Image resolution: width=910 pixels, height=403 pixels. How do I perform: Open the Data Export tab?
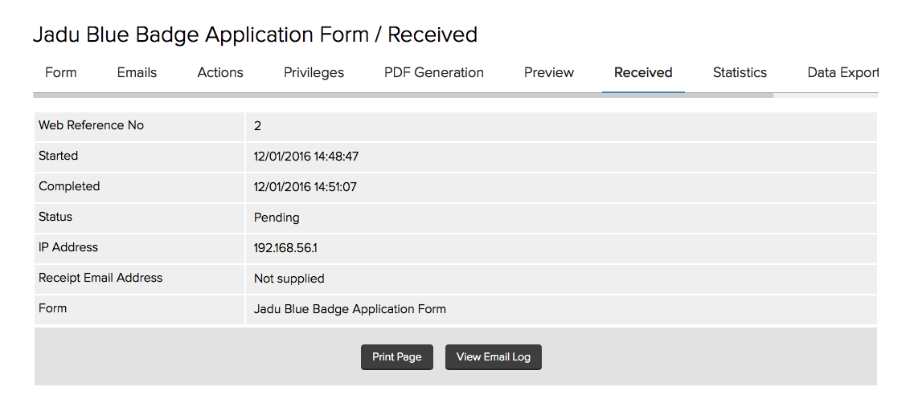842,72
